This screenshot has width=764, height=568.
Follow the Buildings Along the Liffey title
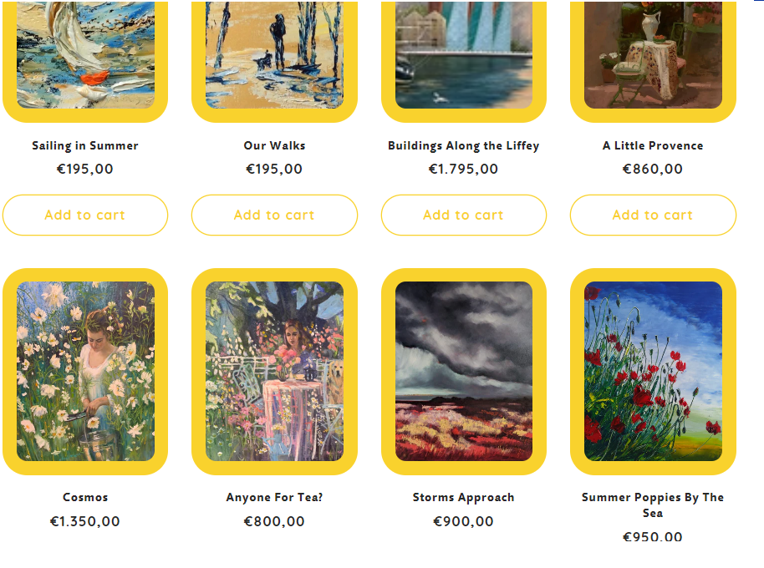point(464,145)
